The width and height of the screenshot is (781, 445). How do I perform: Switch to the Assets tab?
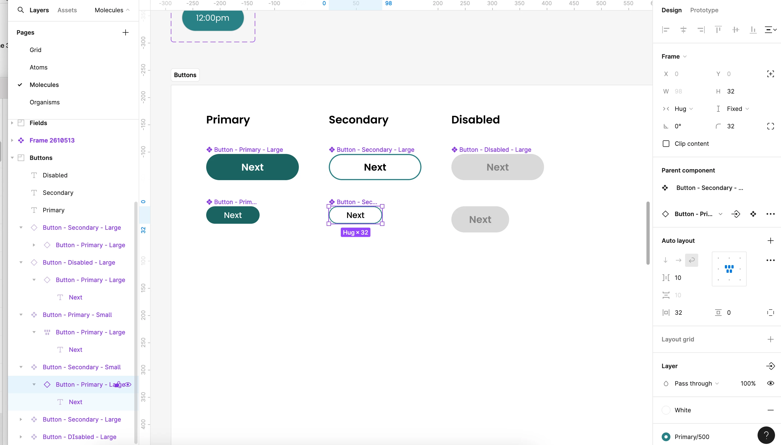click(x=67, y=10)
